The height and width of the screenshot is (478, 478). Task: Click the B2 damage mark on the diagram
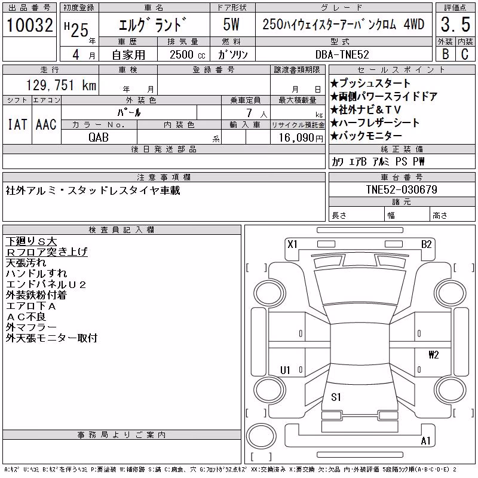pos(426,244)
